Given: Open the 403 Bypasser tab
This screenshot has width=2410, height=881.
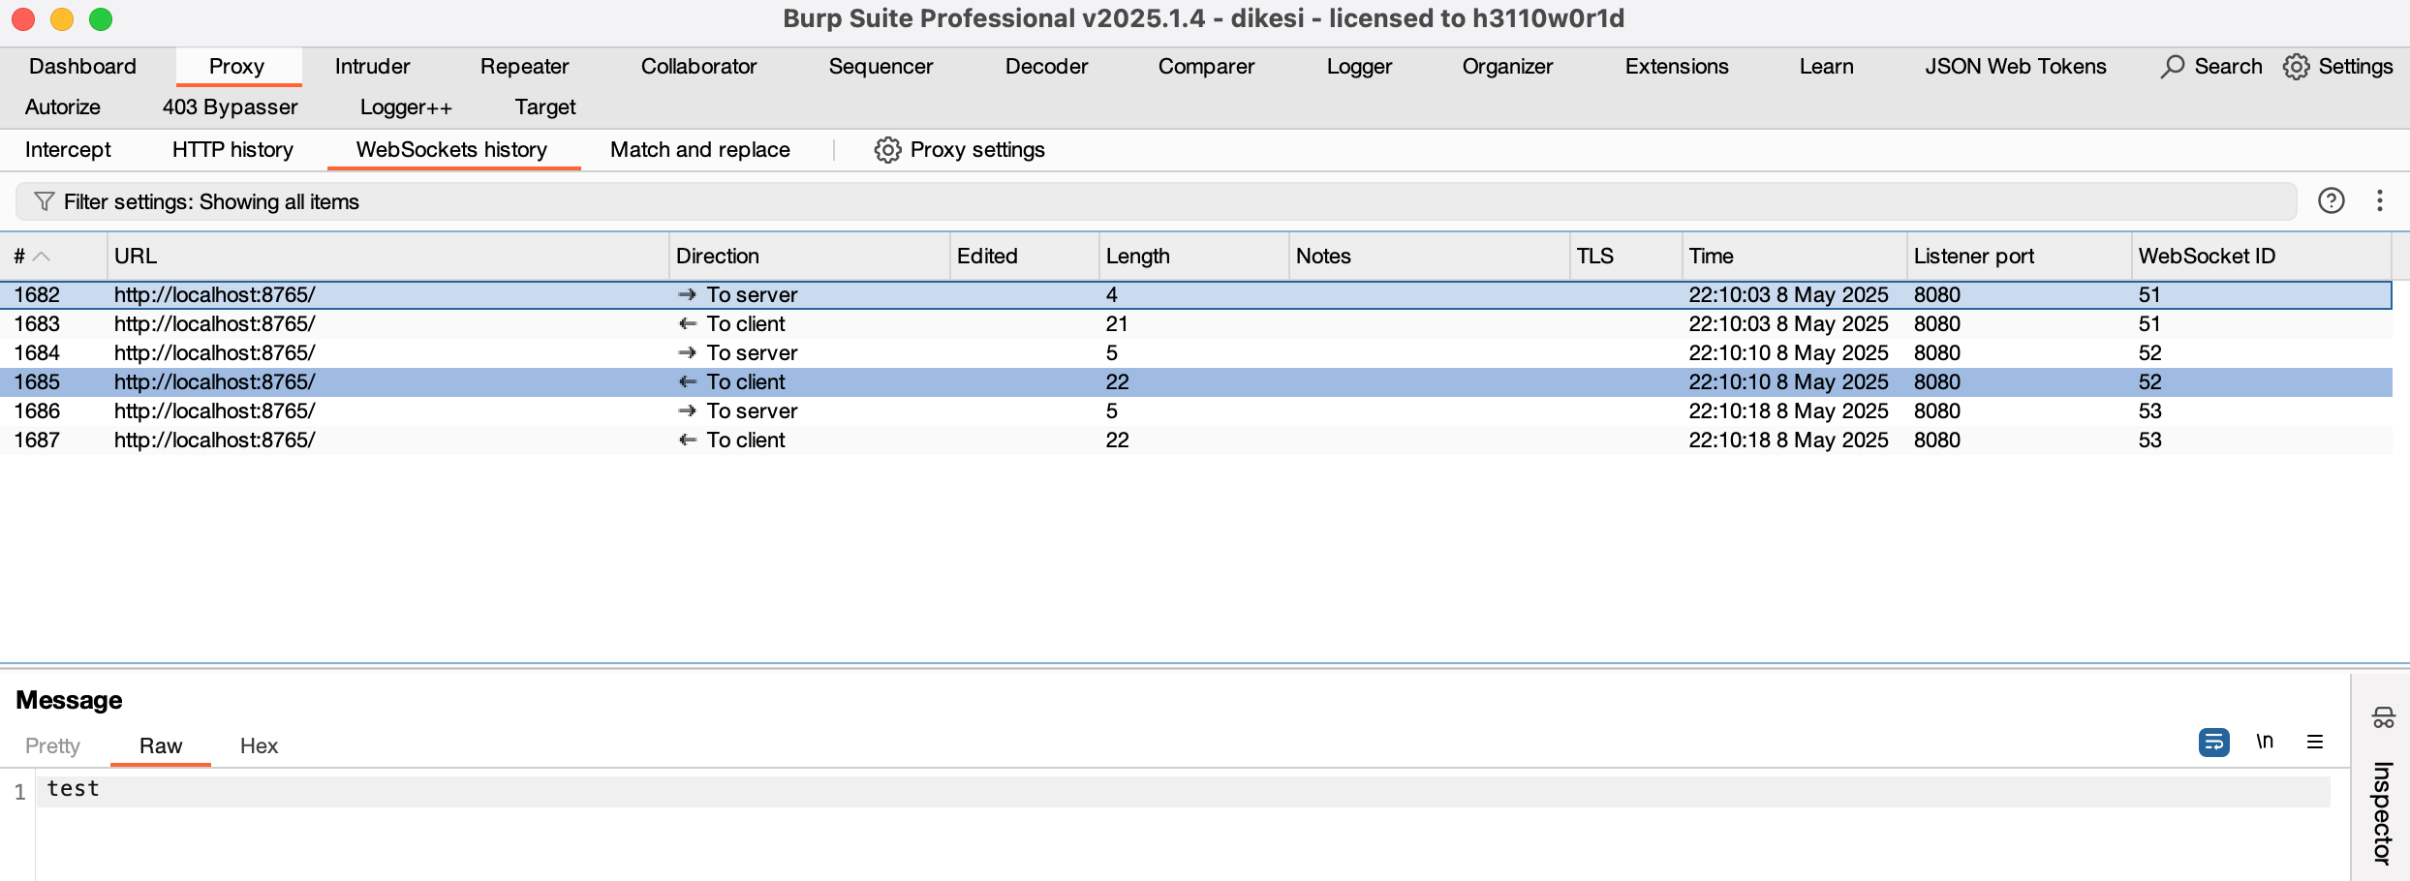Looking at the screenshot, I should point(230,107).
